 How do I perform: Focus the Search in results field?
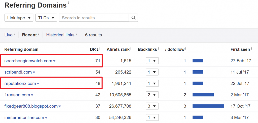coord(94,18)
